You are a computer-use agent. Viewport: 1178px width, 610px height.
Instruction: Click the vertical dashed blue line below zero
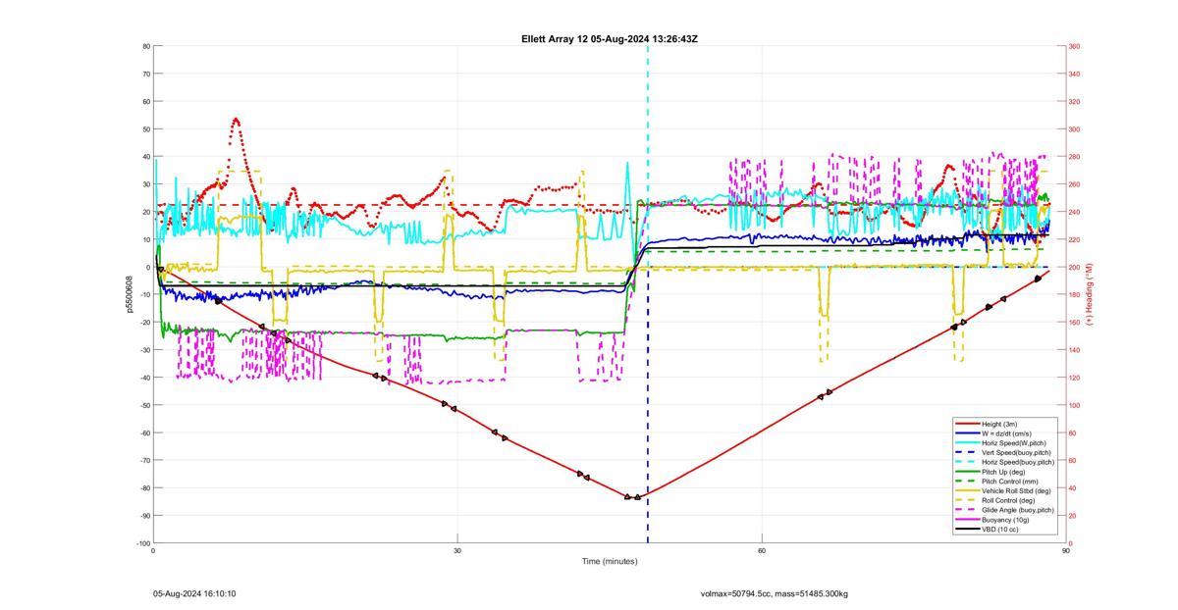pyautogui.click(x=647, y=404)
